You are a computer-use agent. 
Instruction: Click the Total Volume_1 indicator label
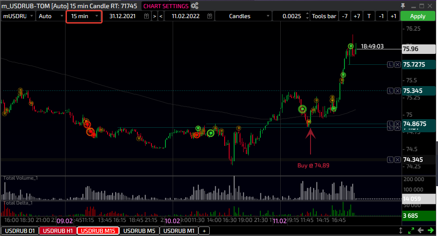(x=20, y=178)
